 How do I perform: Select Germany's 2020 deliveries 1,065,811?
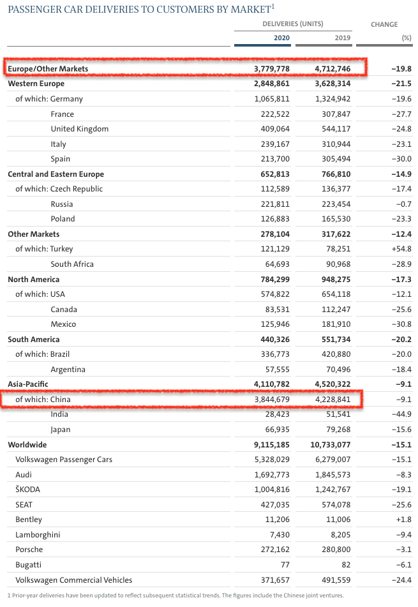point(272,99)
